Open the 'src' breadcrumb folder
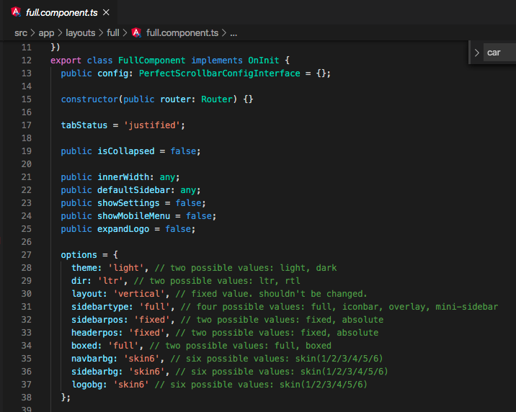Viewport: 516px width, 412px height. point(21,32)
